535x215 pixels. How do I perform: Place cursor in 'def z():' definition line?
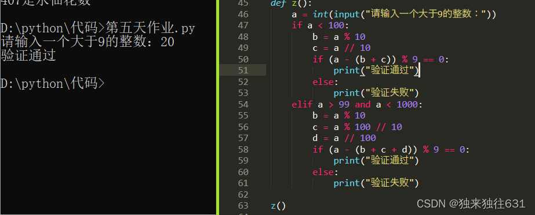(x=291, y=3)
